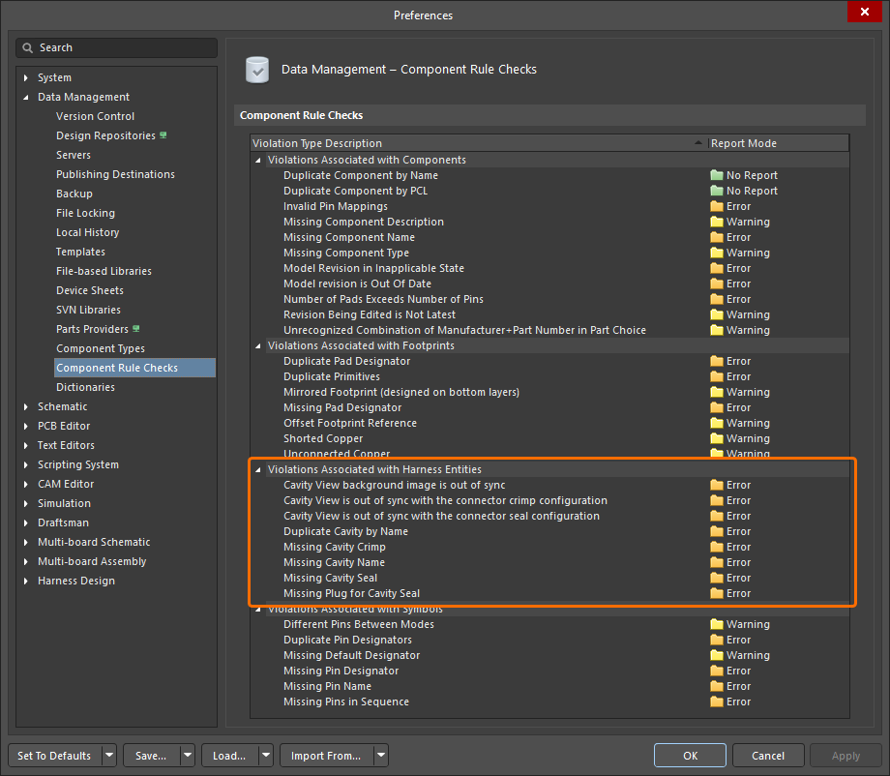890x776 pixels.
Task: Click the Error folder icon for Model Revision in Inapplicable State
Action: click(717, 268)
